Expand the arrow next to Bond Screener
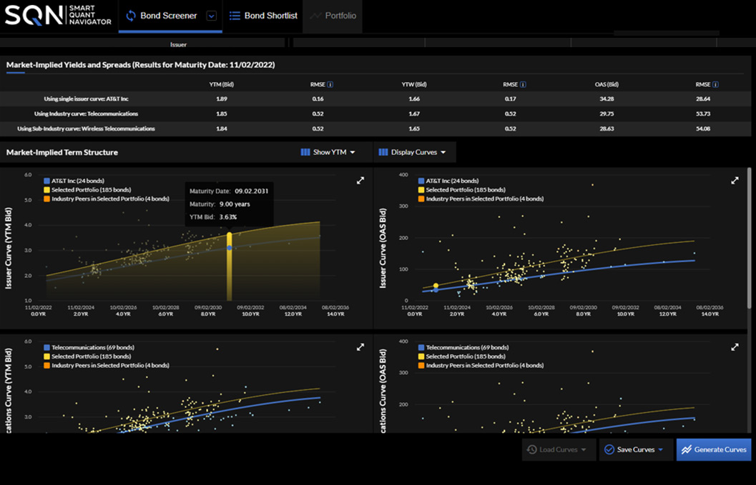Screen dimensions: 756x485 pyautogui.click(x=211, y=16)
